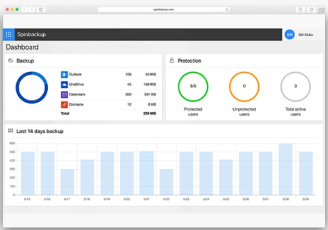Click the Last 14 days backup panel icon

(x=10, y=131)
